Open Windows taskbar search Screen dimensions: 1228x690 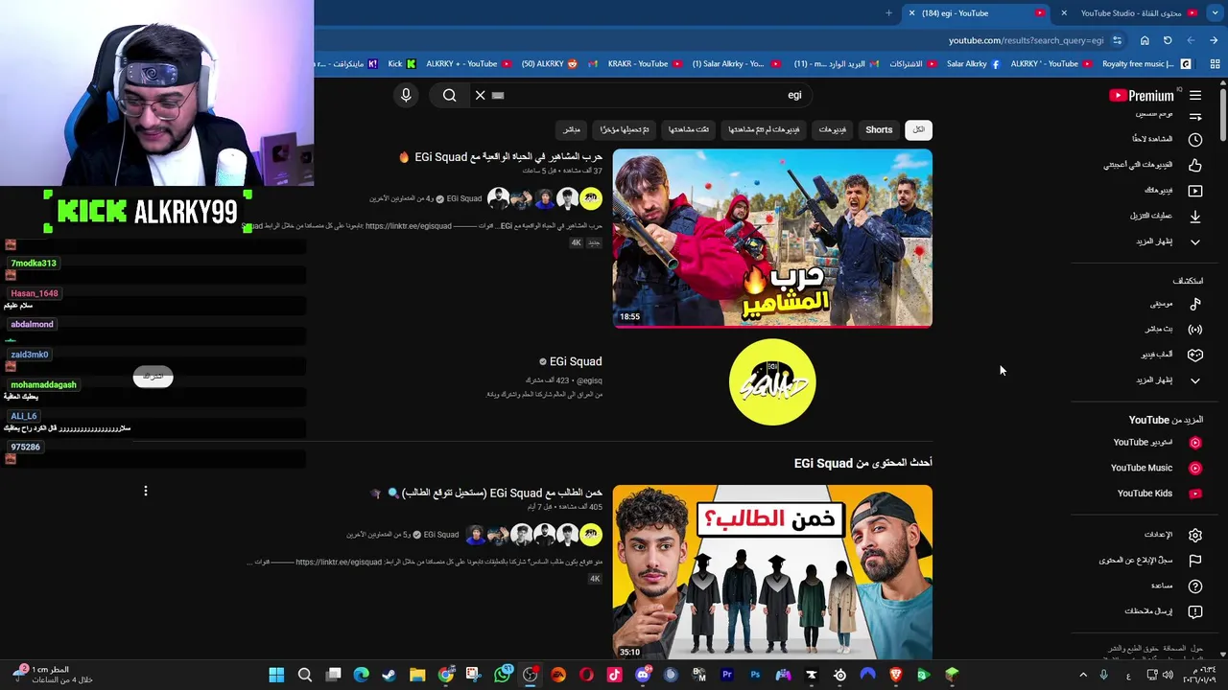(305, 675)
